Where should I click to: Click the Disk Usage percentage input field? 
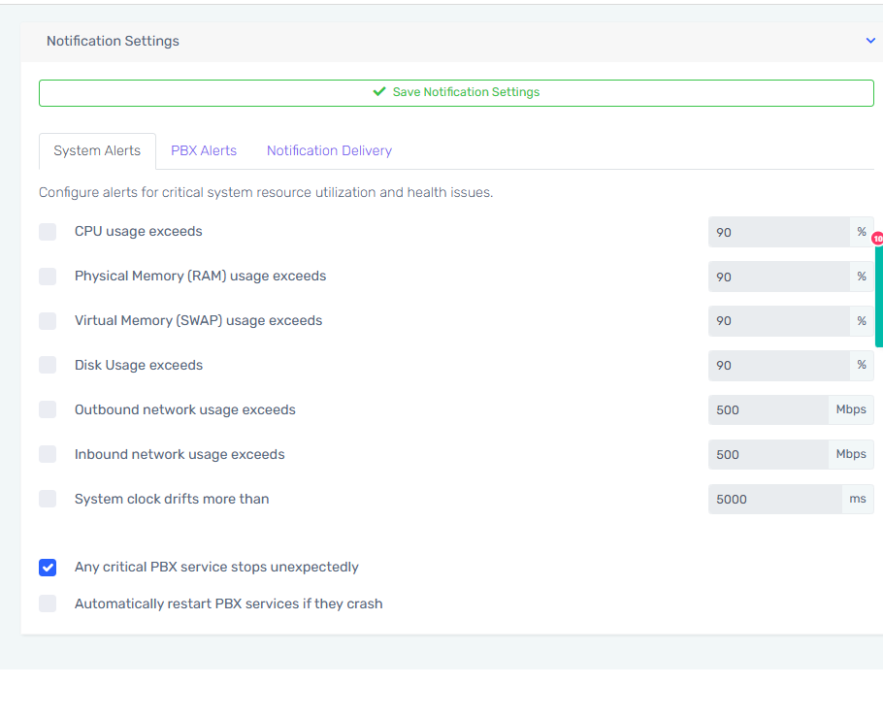[x=778, y=366]
